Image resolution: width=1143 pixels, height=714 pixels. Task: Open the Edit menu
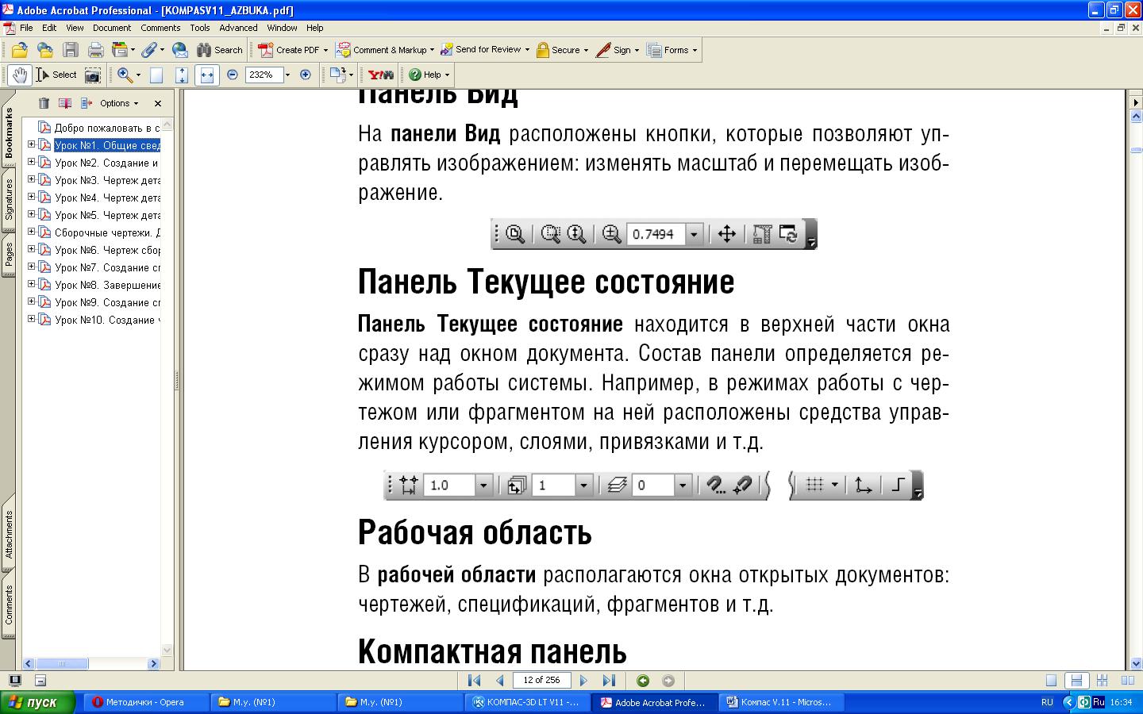49,28
